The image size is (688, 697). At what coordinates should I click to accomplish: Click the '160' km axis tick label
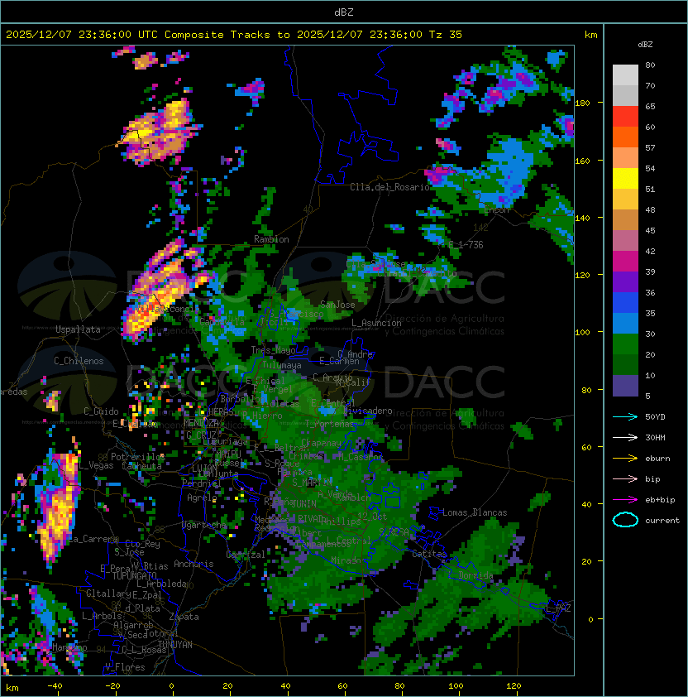(582, 161)
